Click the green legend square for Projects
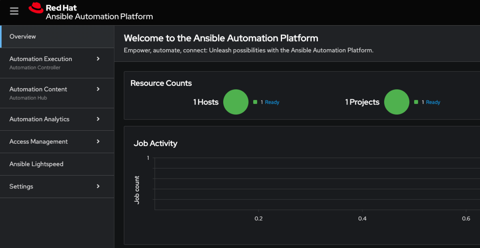Screen dimensions: 480x248 coord(416,102)
